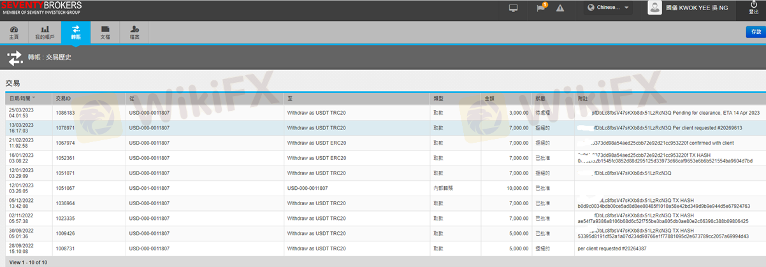This screenshot has width=766, height=267.
Task: Click the 金額 amount column header
Action: pyautogui.click(x=489, y=98)
